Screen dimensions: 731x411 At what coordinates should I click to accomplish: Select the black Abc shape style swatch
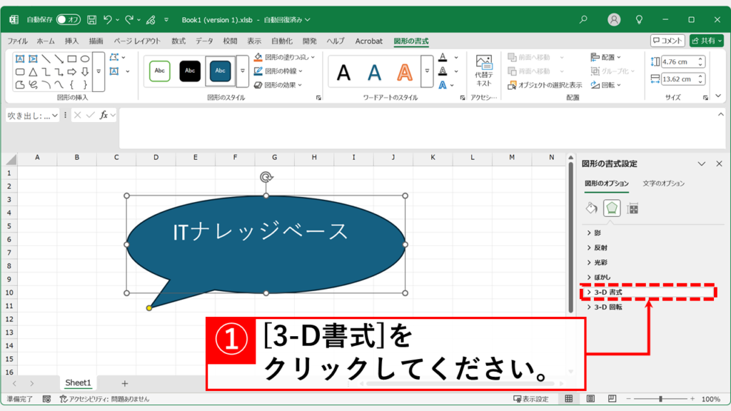190,71
